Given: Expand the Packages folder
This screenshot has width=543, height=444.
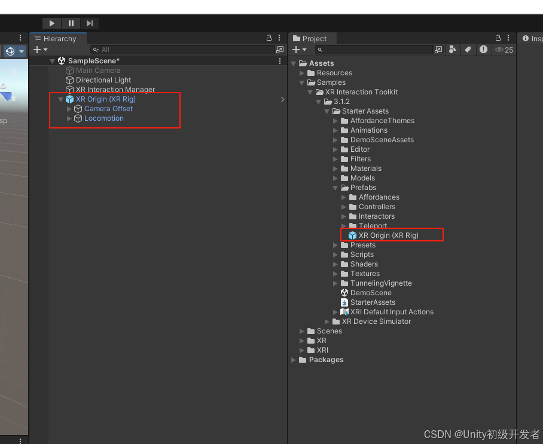Looking at the screenshot, I should coord(293,360).
